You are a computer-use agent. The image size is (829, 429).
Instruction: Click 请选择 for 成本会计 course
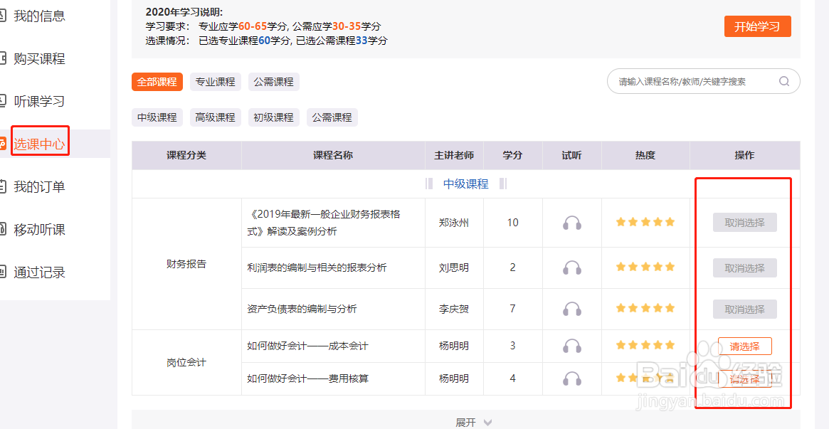coord(744,346)
